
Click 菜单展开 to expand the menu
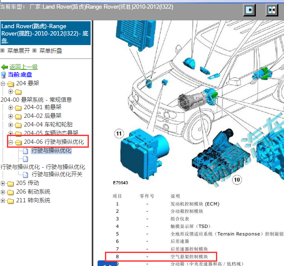point(19,51)
